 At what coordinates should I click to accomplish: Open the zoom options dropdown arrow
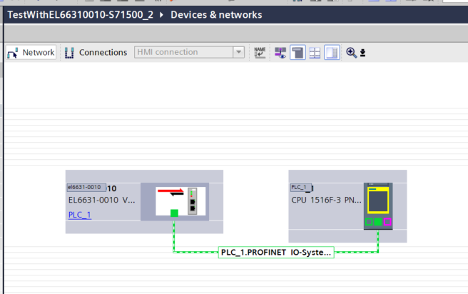tap(362, 53)
